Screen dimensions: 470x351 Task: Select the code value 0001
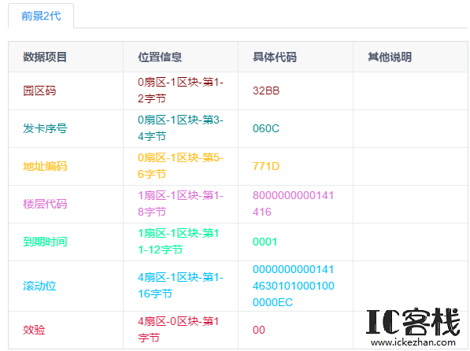click(265, 242)
